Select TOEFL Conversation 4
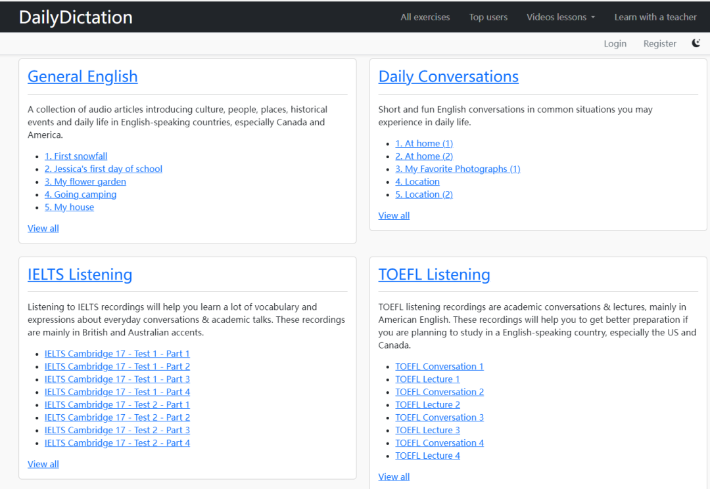 439,443
